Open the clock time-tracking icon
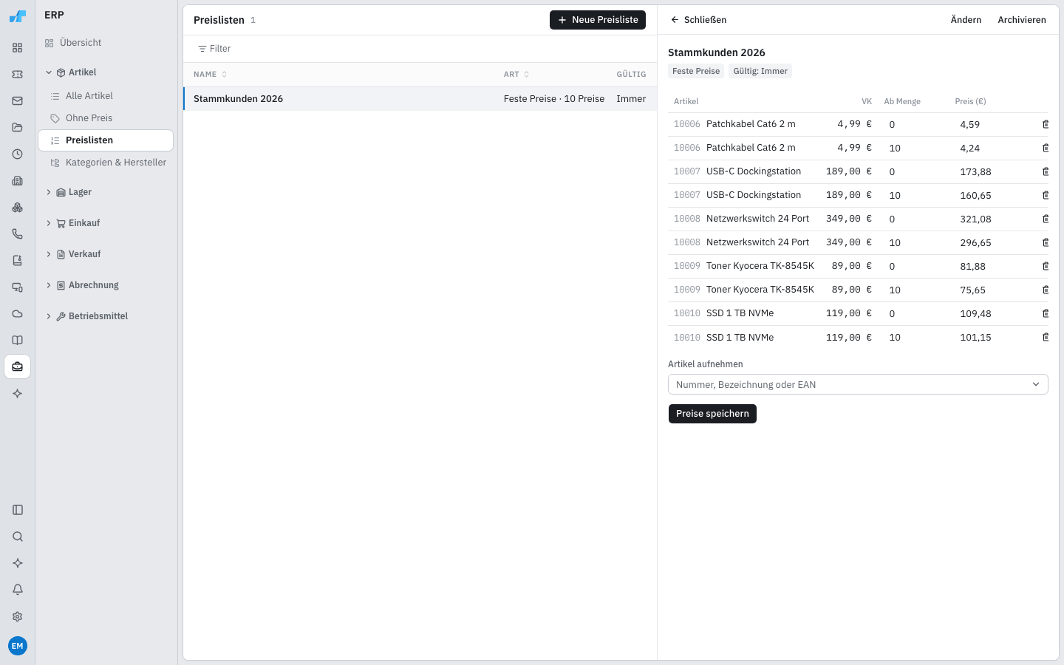 pyautogui.click(x=18, y=154)
